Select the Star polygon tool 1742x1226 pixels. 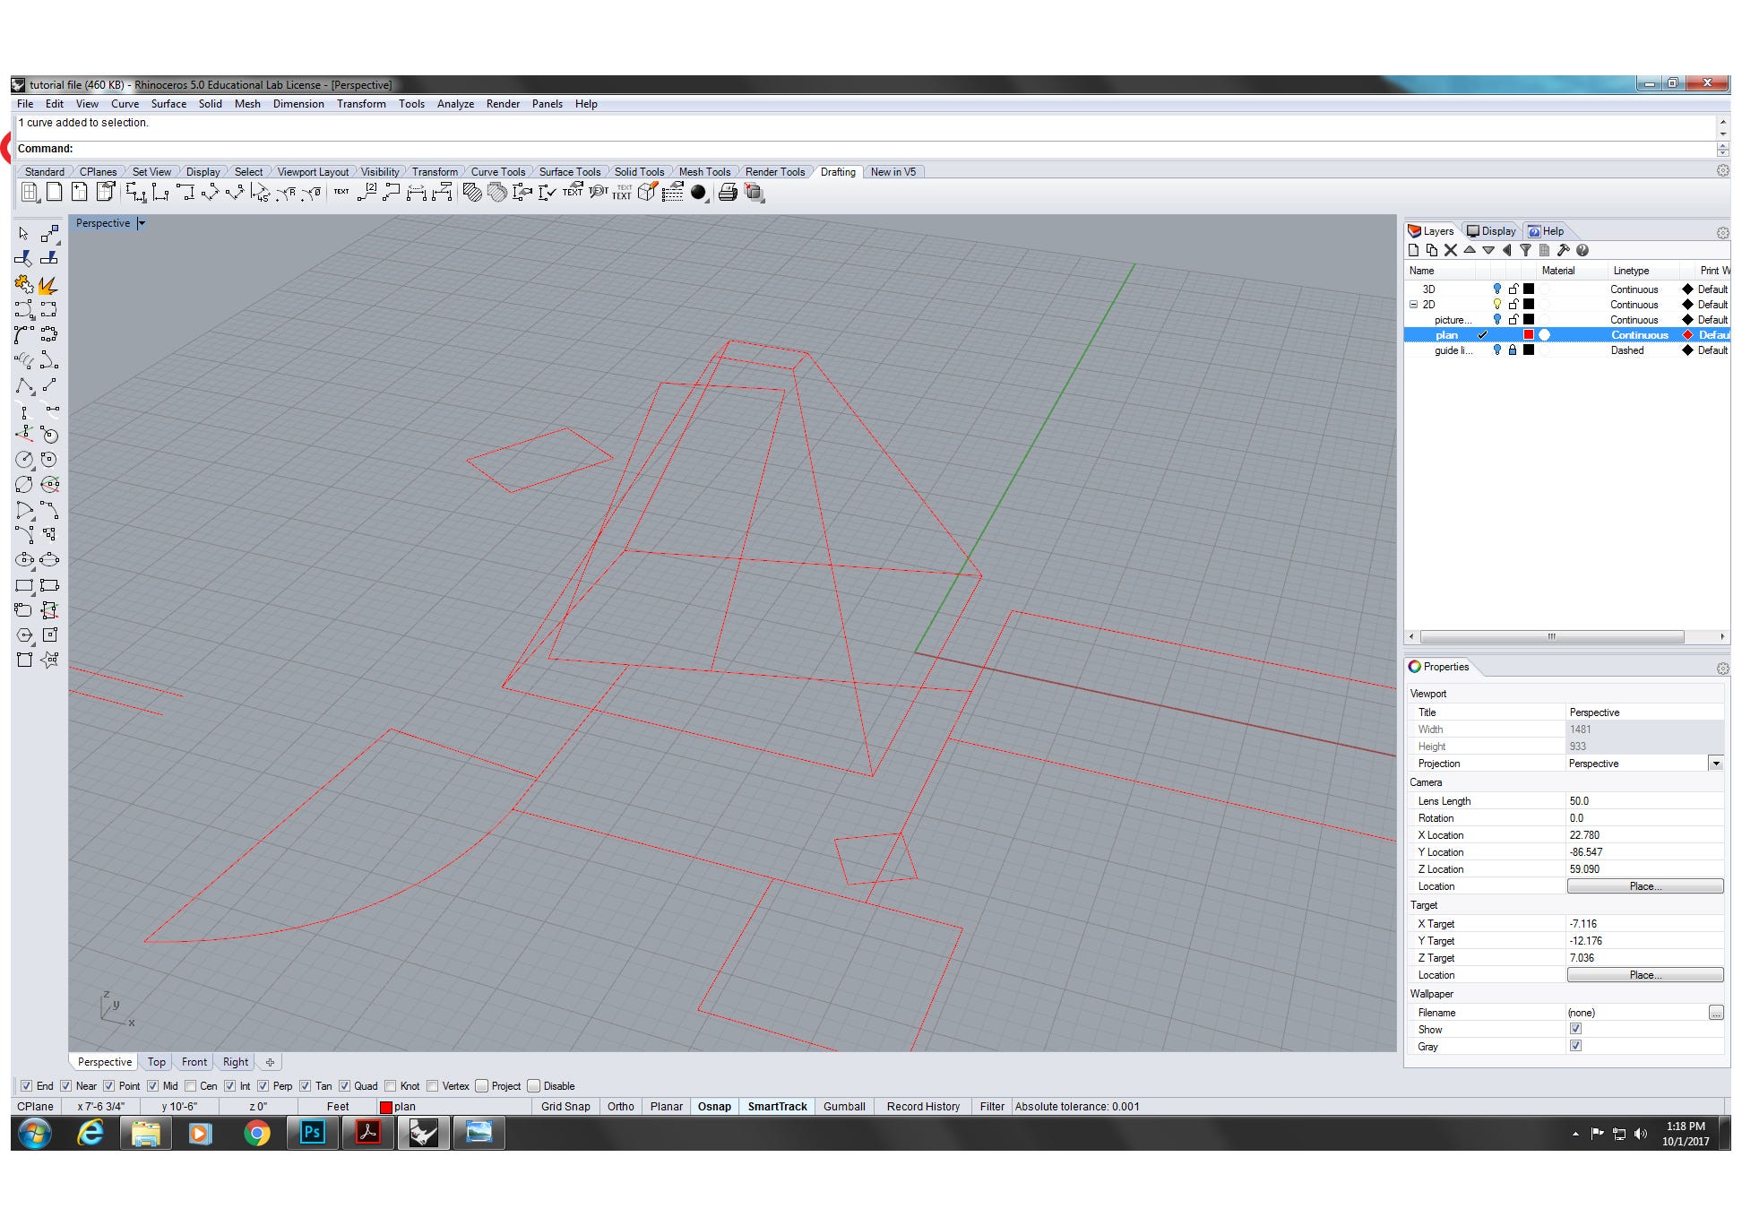pyautogui.click(x=49, y=660)
